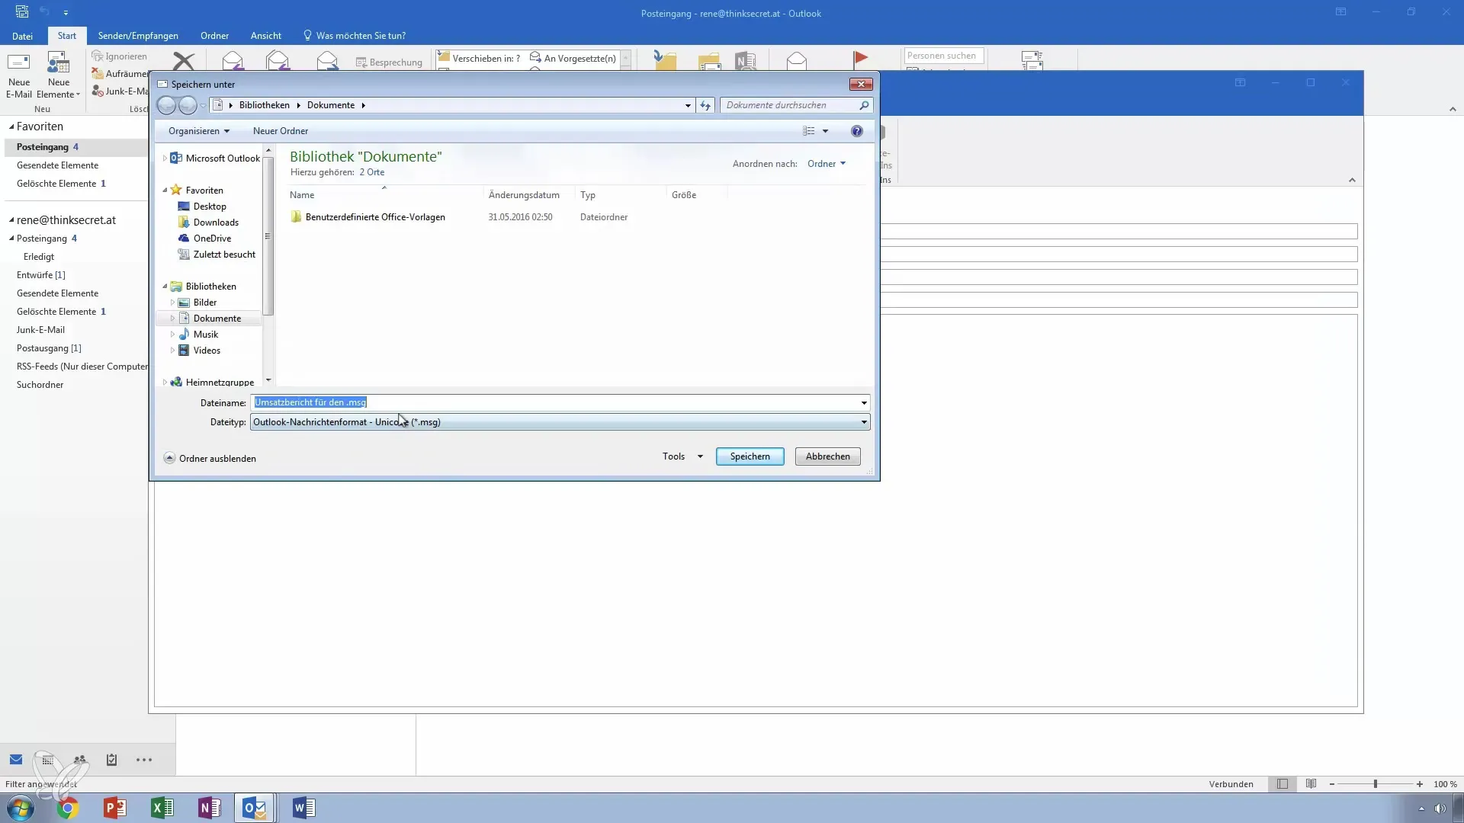Open the Tasks icon in navigation bar
This screenshot has height=823, width=1464.
[x=111, y=760]
